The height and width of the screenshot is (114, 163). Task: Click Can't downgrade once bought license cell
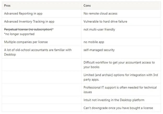121,108
